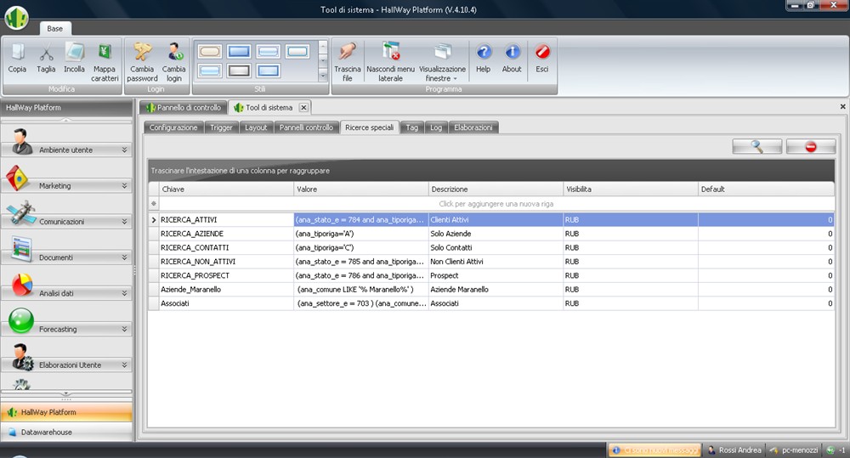Open the Trigger tab
This screenshot has width=850, height=458.
pyautogui.click(x=221, y=127)
